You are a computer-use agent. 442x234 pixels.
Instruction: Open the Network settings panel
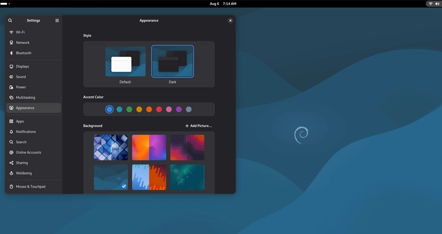(34, 43)
